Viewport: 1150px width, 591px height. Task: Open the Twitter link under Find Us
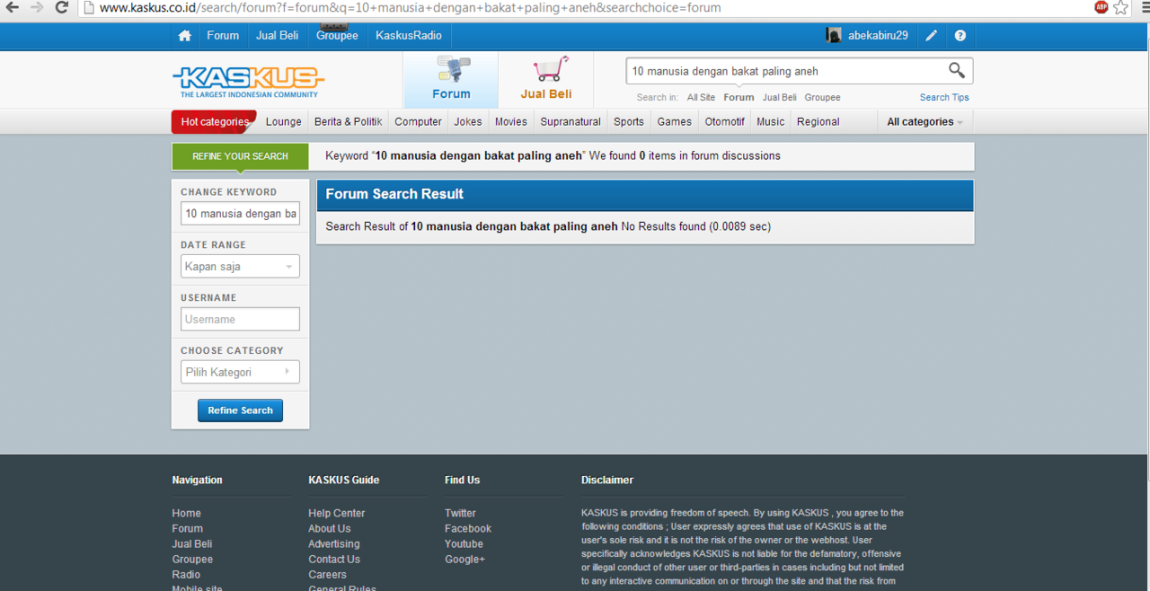(x=460, y=514)
